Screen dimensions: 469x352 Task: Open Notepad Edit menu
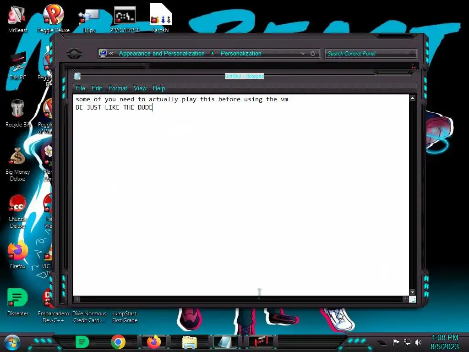pyautogui.click(x=97, y=88)
